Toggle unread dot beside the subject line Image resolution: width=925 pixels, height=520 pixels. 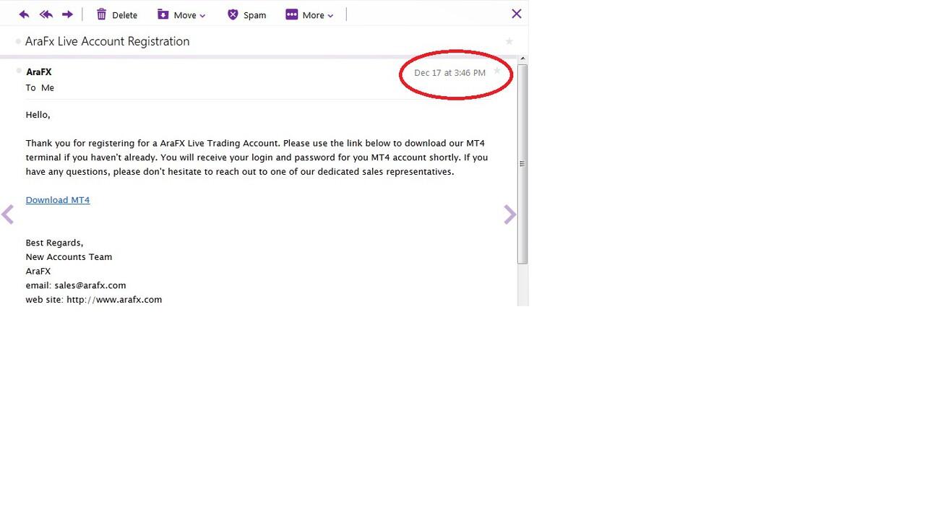point(18,42)
